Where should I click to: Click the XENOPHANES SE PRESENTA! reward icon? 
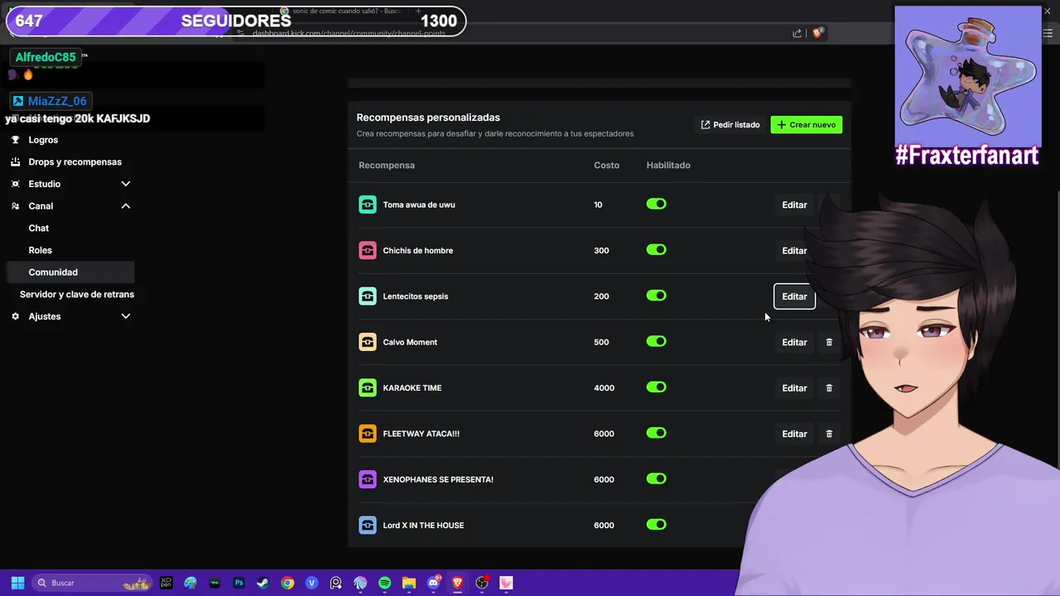(367, 479)
